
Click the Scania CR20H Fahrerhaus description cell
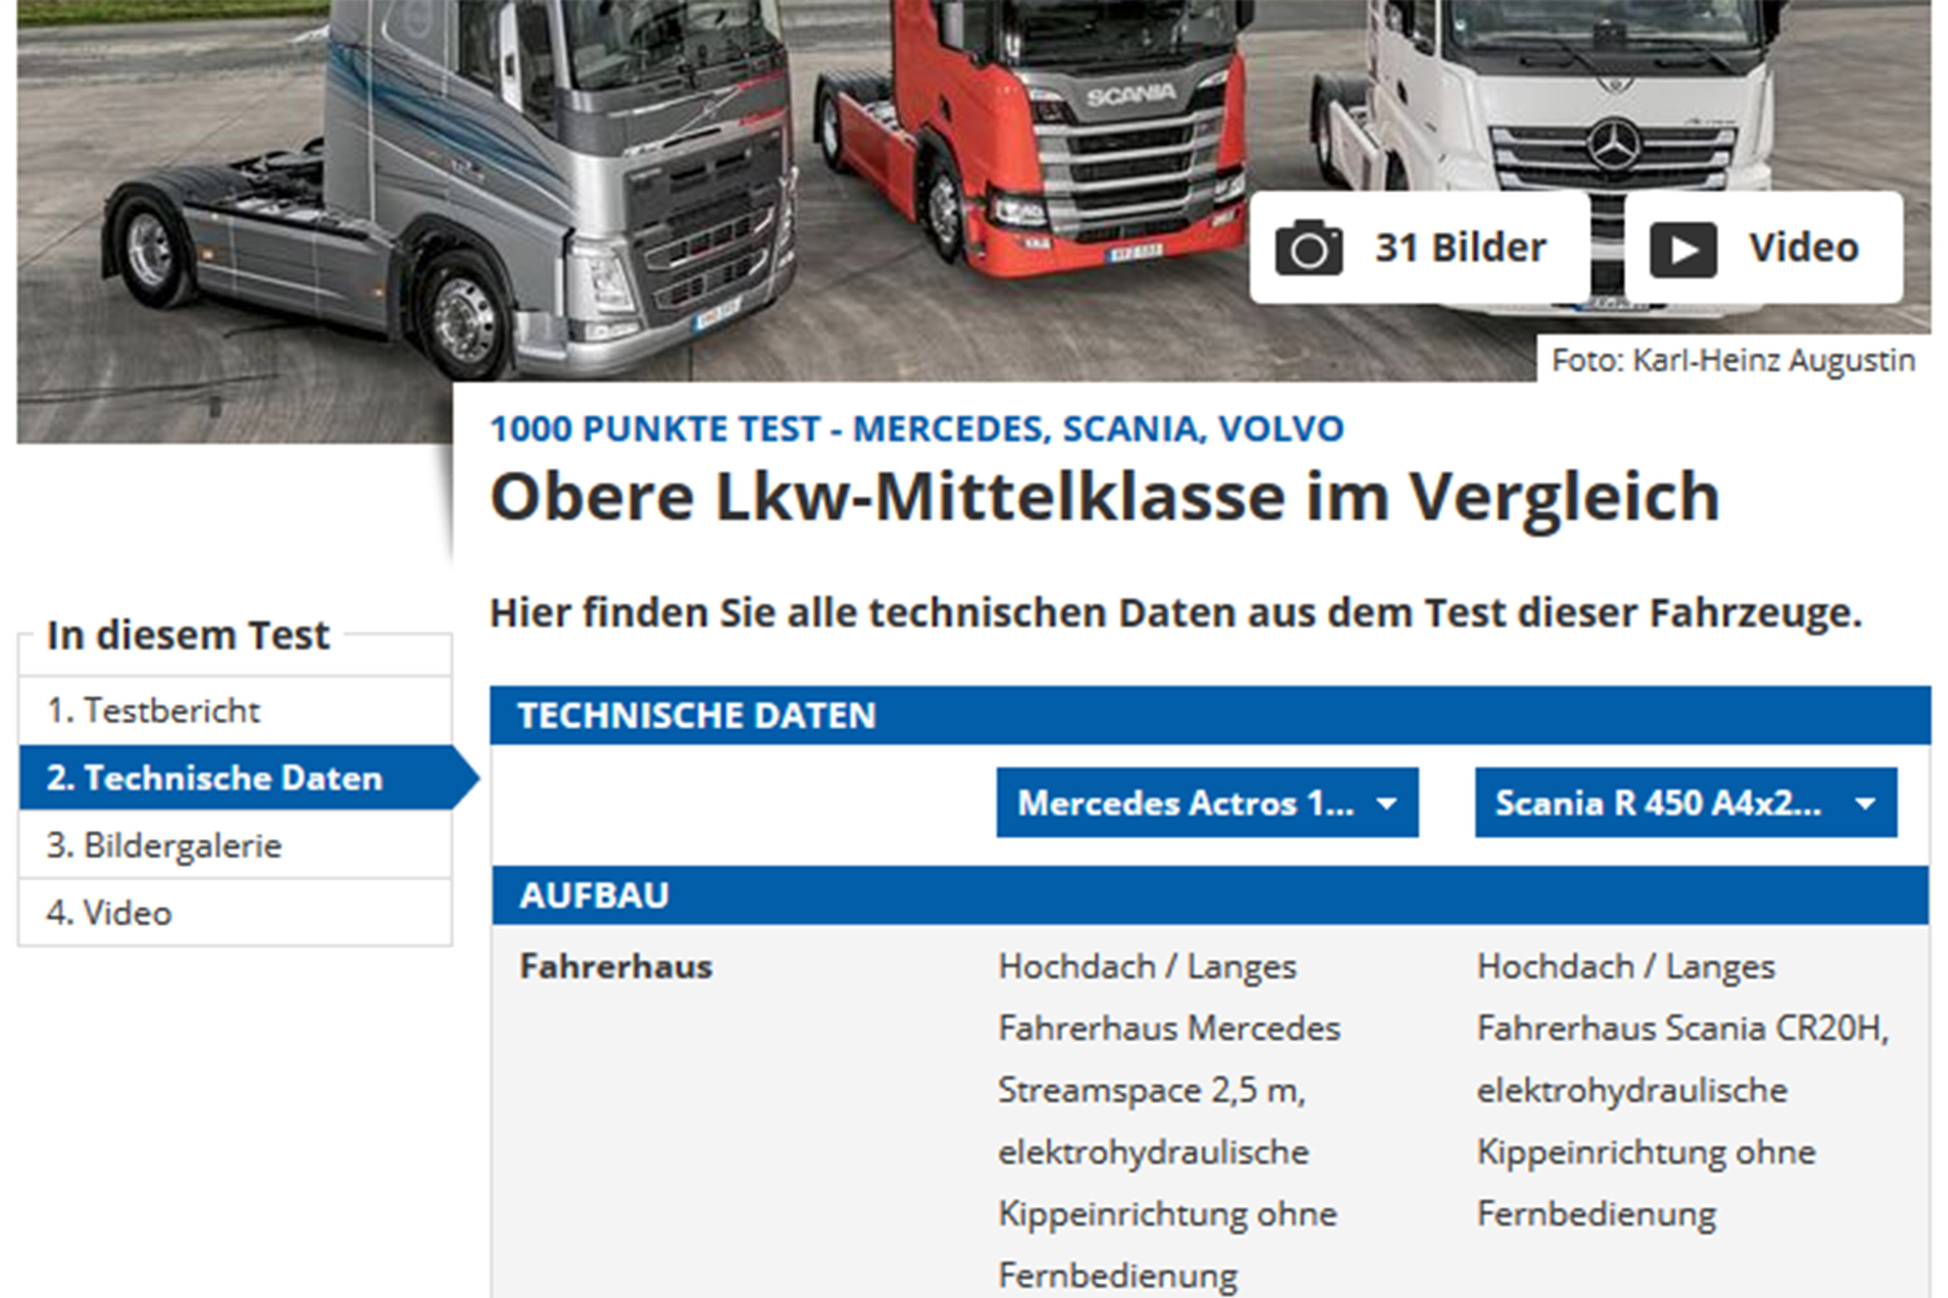[x=1683, y=1090]
